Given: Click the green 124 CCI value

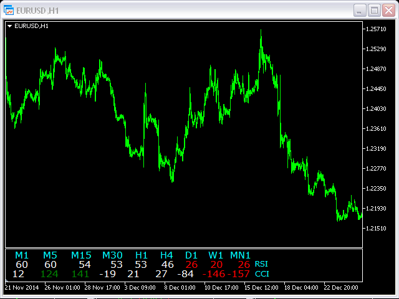Looking at the screenshot, I should [x=50, y=273].
